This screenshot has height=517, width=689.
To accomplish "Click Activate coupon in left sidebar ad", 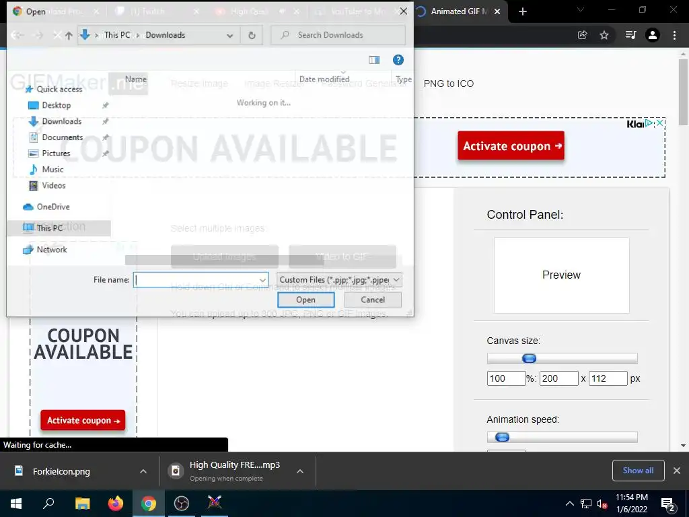I will click(x=83, y=421).
